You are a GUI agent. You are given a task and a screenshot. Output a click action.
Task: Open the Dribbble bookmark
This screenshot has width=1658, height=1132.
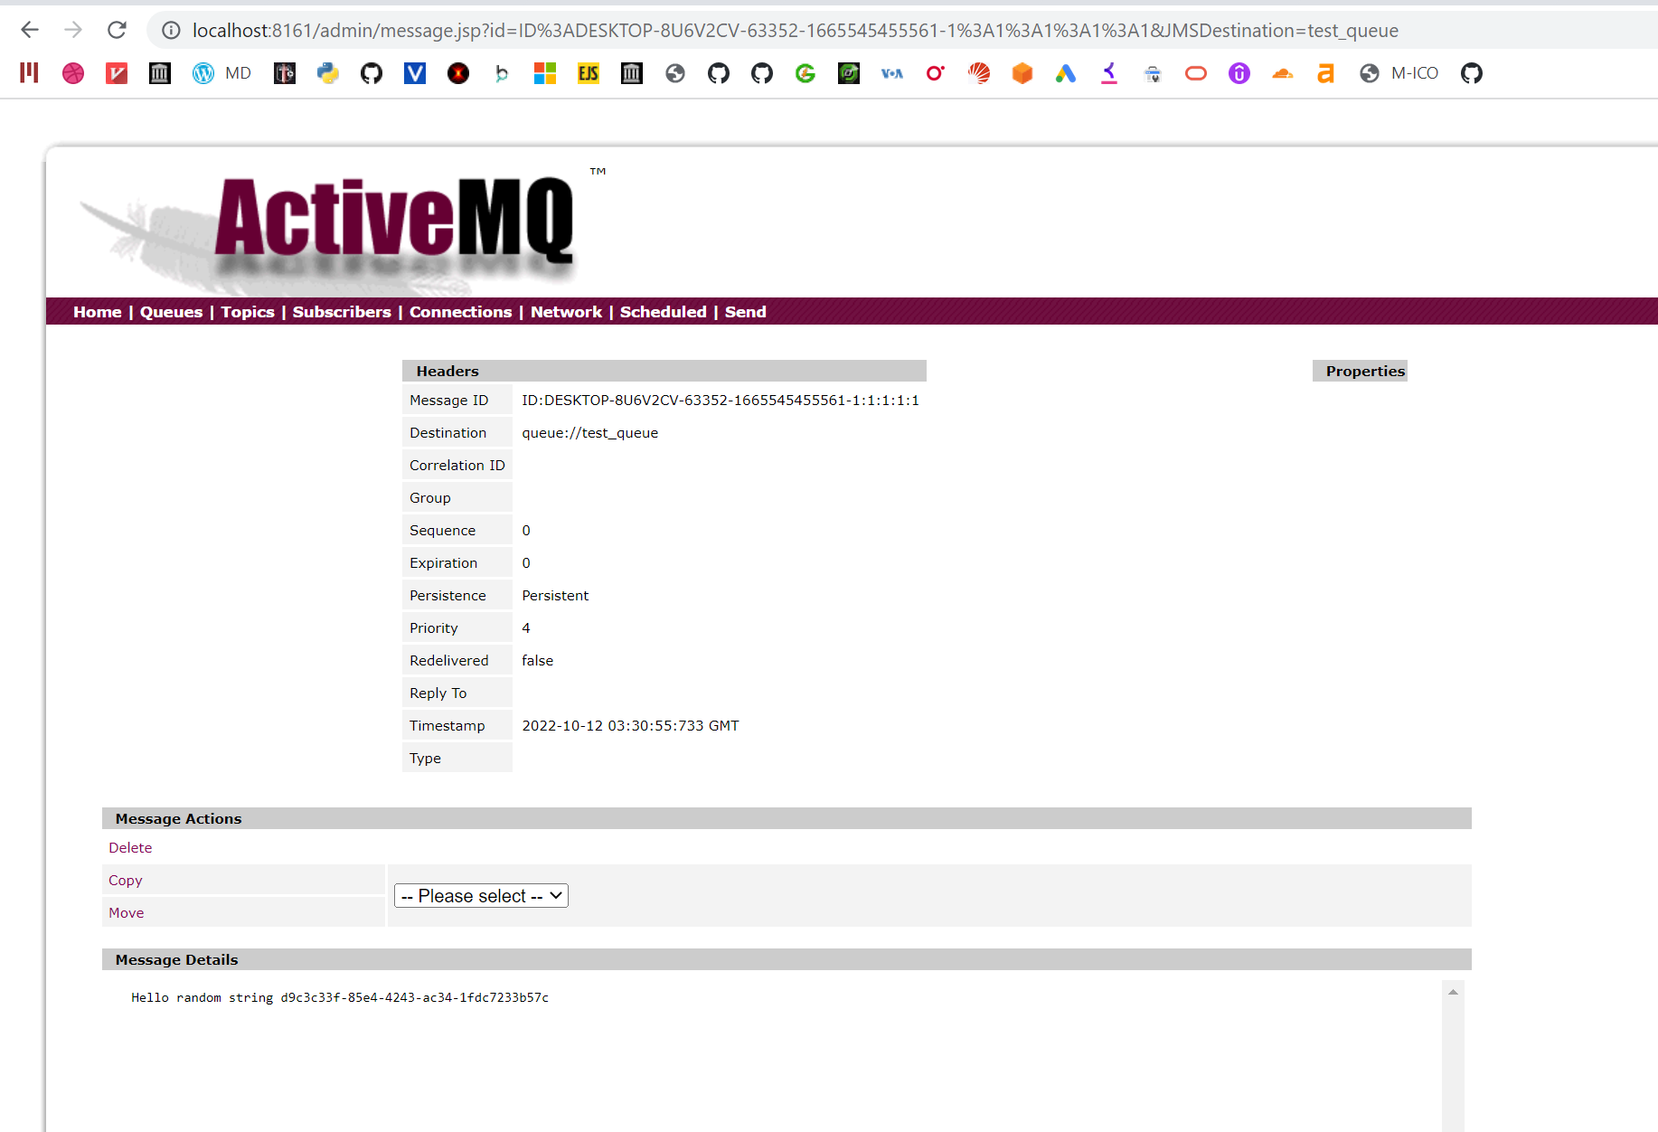pyautogui.click(x=72, y=73)
